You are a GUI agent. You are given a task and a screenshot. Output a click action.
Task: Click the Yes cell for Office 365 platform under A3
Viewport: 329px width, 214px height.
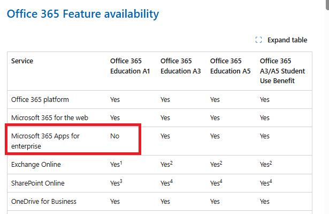[165, 100]
